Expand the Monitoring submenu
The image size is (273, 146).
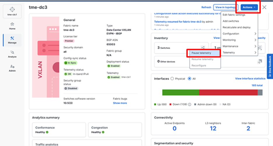239,40
